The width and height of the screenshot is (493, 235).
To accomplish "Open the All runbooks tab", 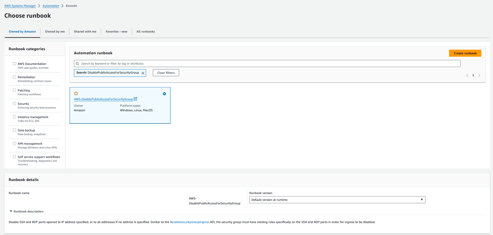I will click(x=146, y=31).
